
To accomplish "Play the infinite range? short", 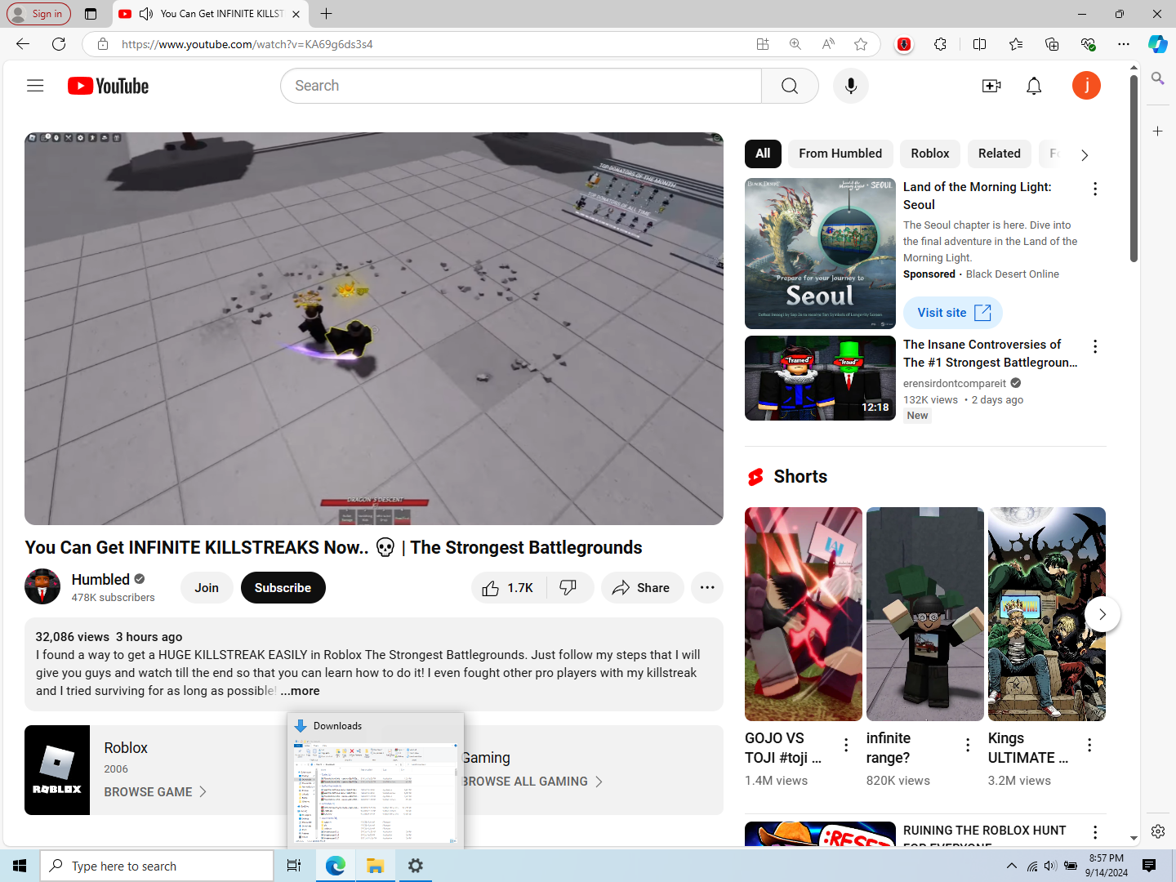I will coord(925,614).
